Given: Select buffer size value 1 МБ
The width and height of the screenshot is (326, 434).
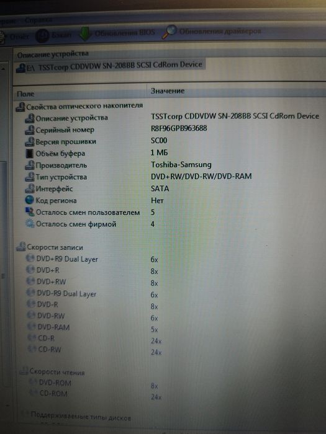Looking at the screenshot, I should point(159,153).
